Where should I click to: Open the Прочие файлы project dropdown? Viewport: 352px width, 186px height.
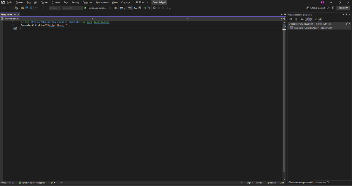(47, 18)
